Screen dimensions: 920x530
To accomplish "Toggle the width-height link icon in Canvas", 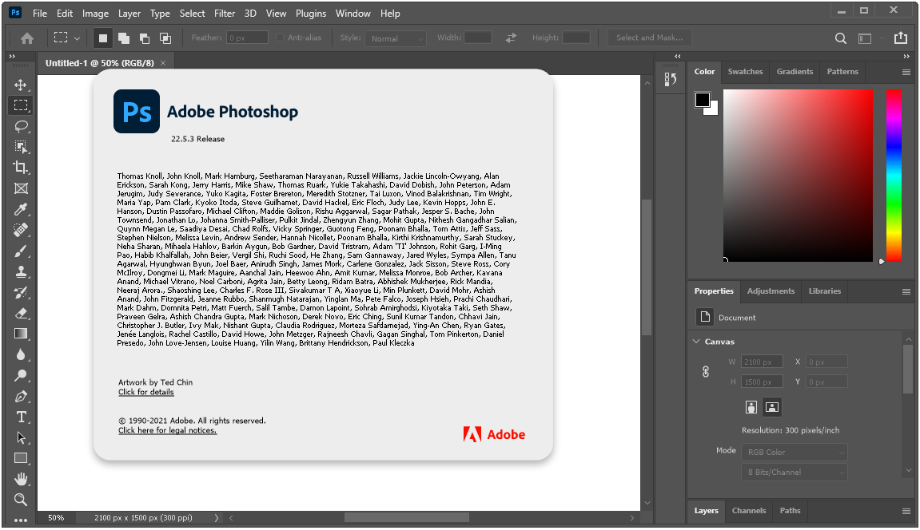I will [x=706, y=372].
